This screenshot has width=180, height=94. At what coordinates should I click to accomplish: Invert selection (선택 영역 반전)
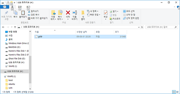(x=131, y=18)
